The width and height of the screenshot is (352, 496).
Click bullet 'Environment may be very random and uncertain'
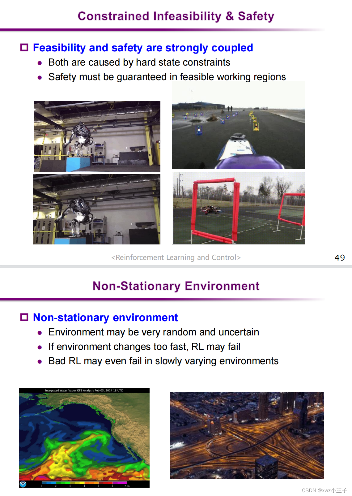click(154, 332)
